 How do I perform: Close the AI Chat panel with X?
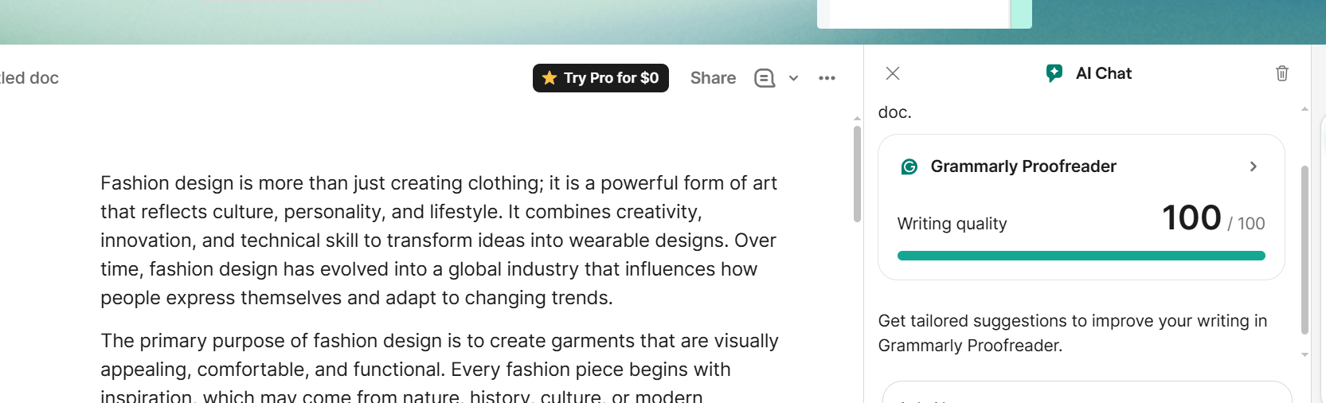tap(893, 73)
